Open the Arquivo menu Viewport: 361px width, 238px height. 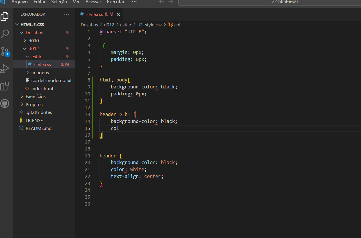point(19,2)
